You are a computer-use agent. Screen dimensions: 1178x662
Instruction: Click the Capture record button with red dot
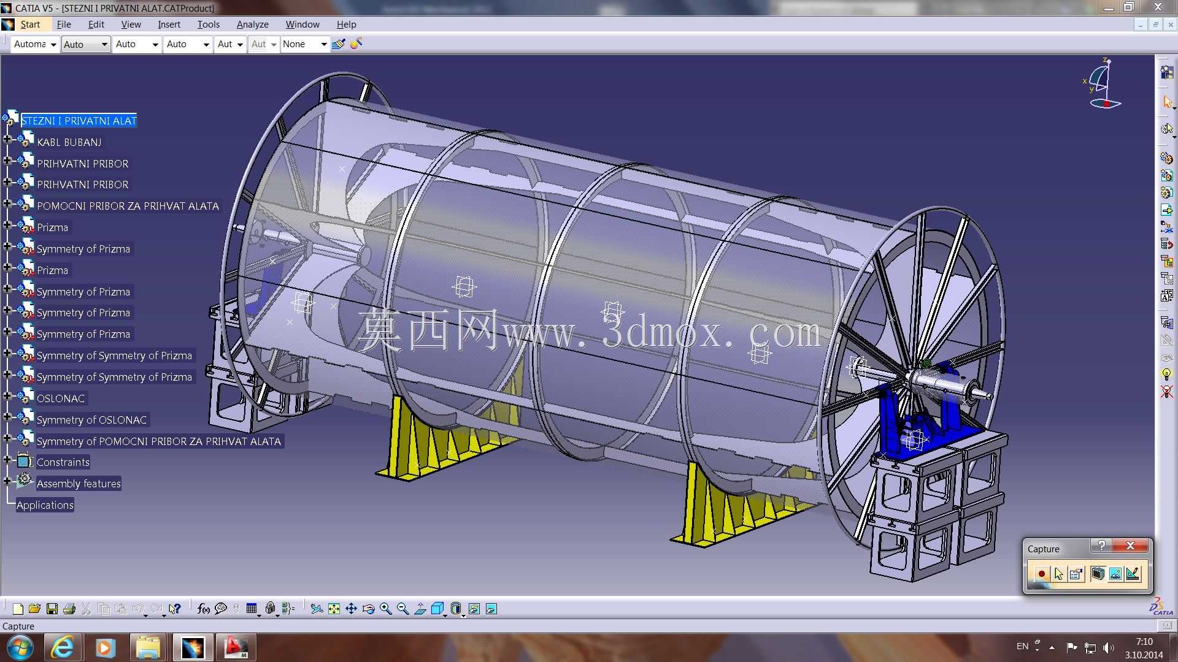pyautogui.click(x=1041, y=574)
